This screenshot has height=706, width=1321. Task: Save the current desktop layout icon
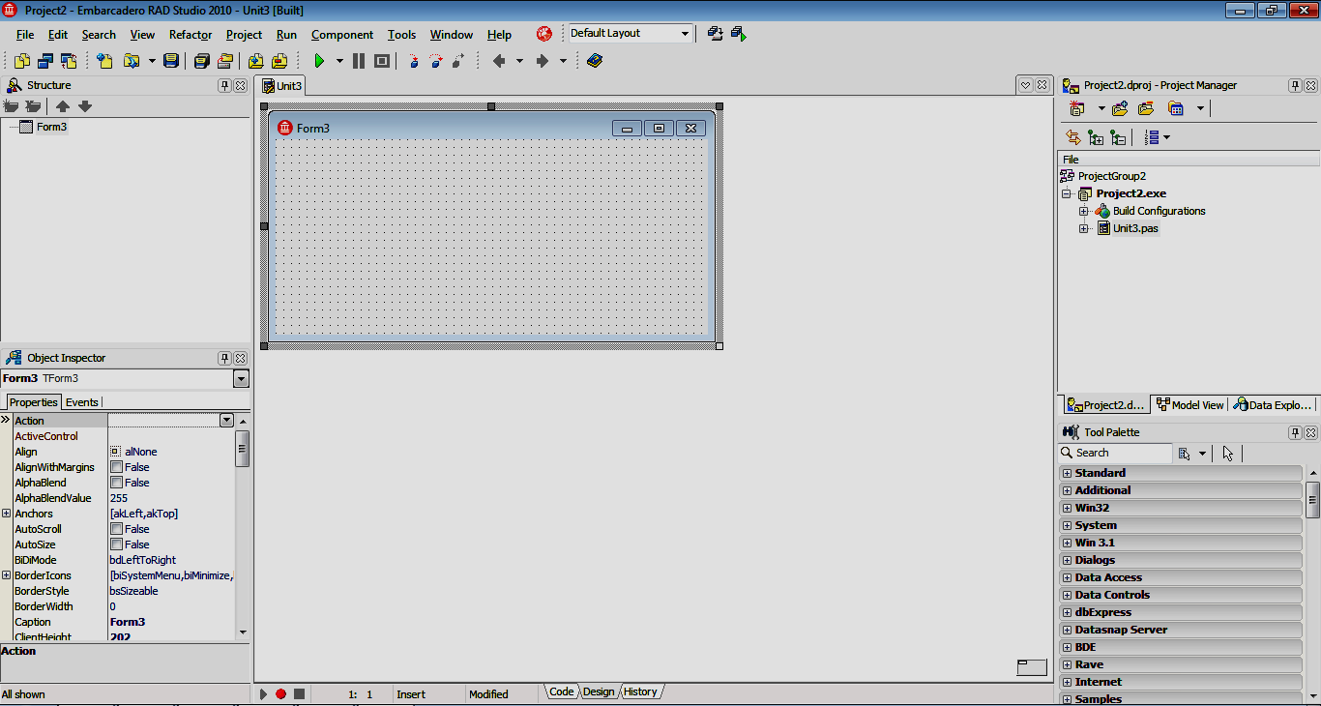(716, 34)
